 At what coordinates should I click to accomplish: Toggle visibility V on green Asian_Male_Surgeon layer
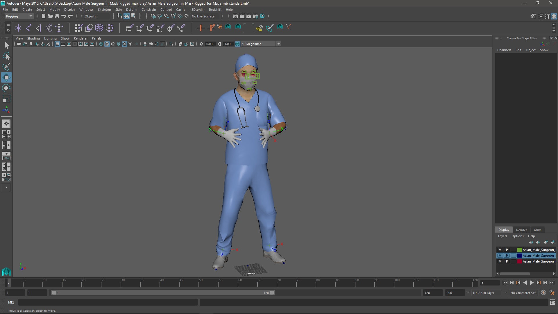click(500, 250)
